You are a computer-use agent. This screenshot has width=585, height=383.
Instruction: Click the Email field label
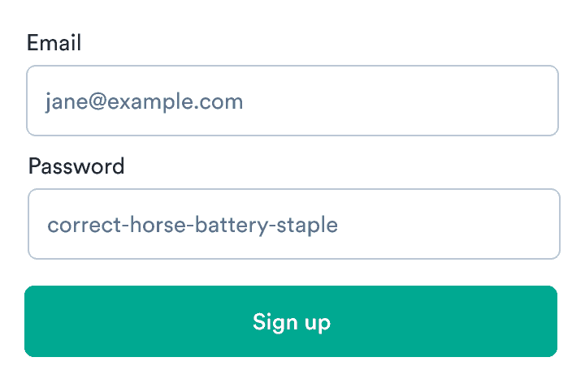pyautogui.click(x=54, y=43)
